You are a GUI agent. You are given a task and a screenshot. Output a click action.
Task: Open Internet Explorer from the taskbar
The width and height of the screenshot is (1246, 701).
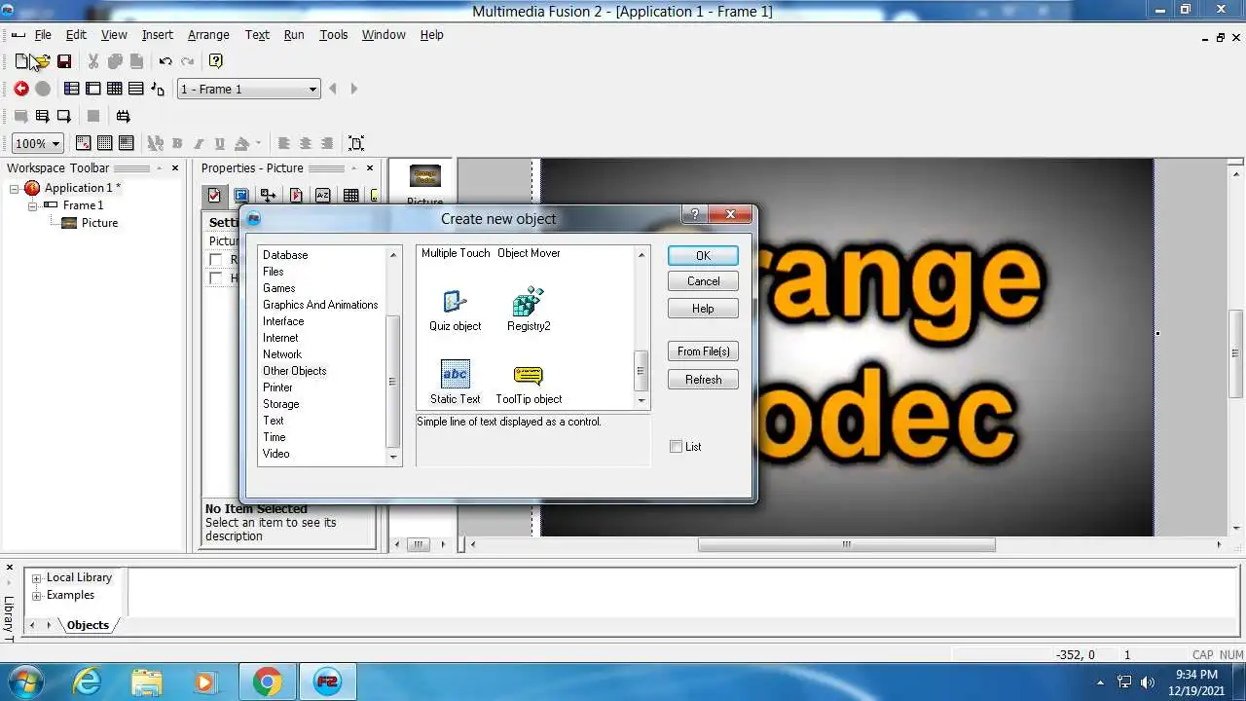(x=87, y=682)
